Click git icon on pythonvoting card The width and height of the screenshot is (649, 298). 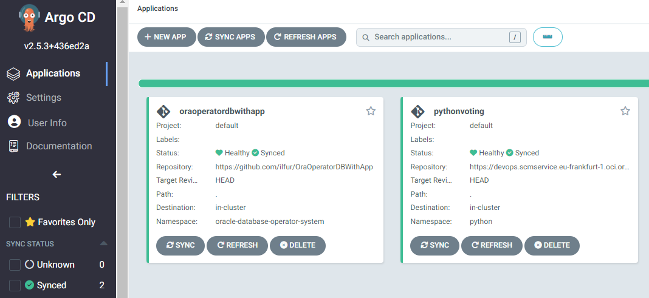pos(417,112)
